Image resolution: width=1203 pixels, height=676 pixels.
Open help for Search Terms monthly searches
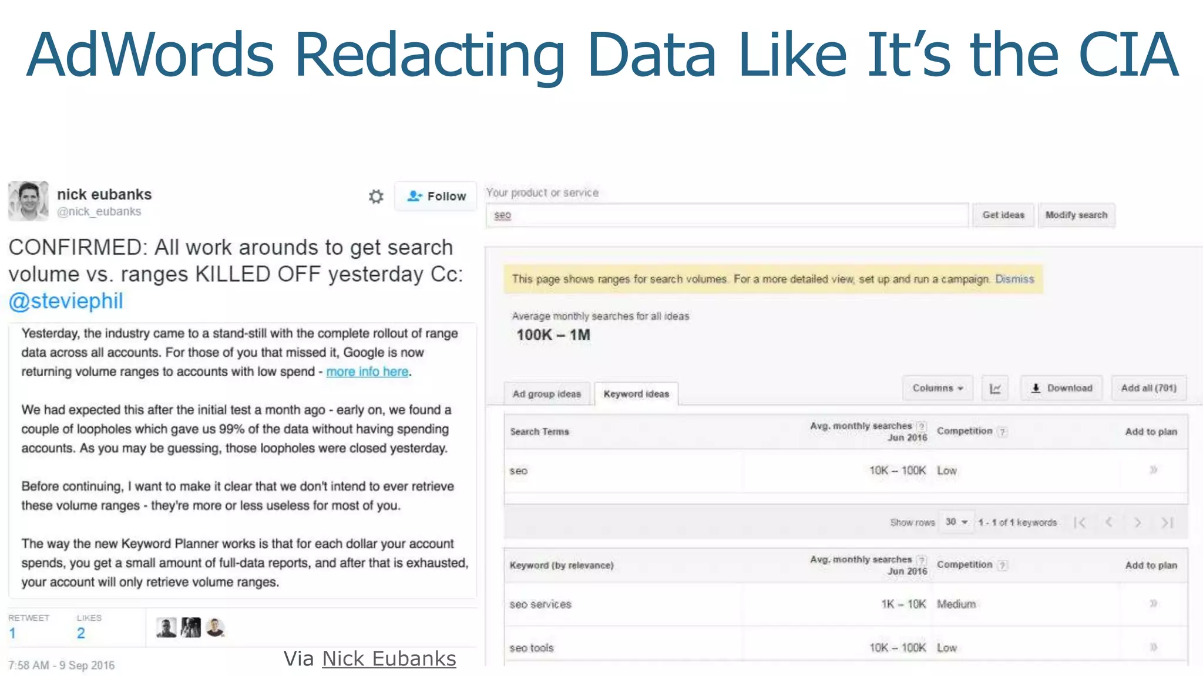[922, 426]
